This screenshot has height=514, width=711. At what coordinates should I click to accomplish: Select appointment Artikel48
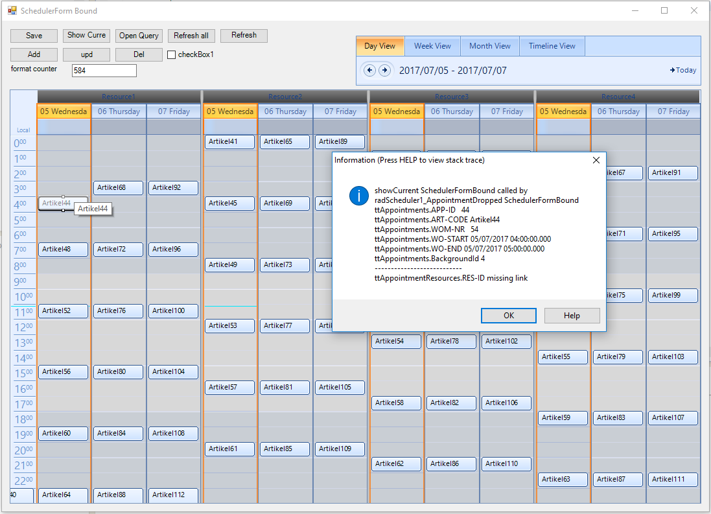(x=63, y=249)
